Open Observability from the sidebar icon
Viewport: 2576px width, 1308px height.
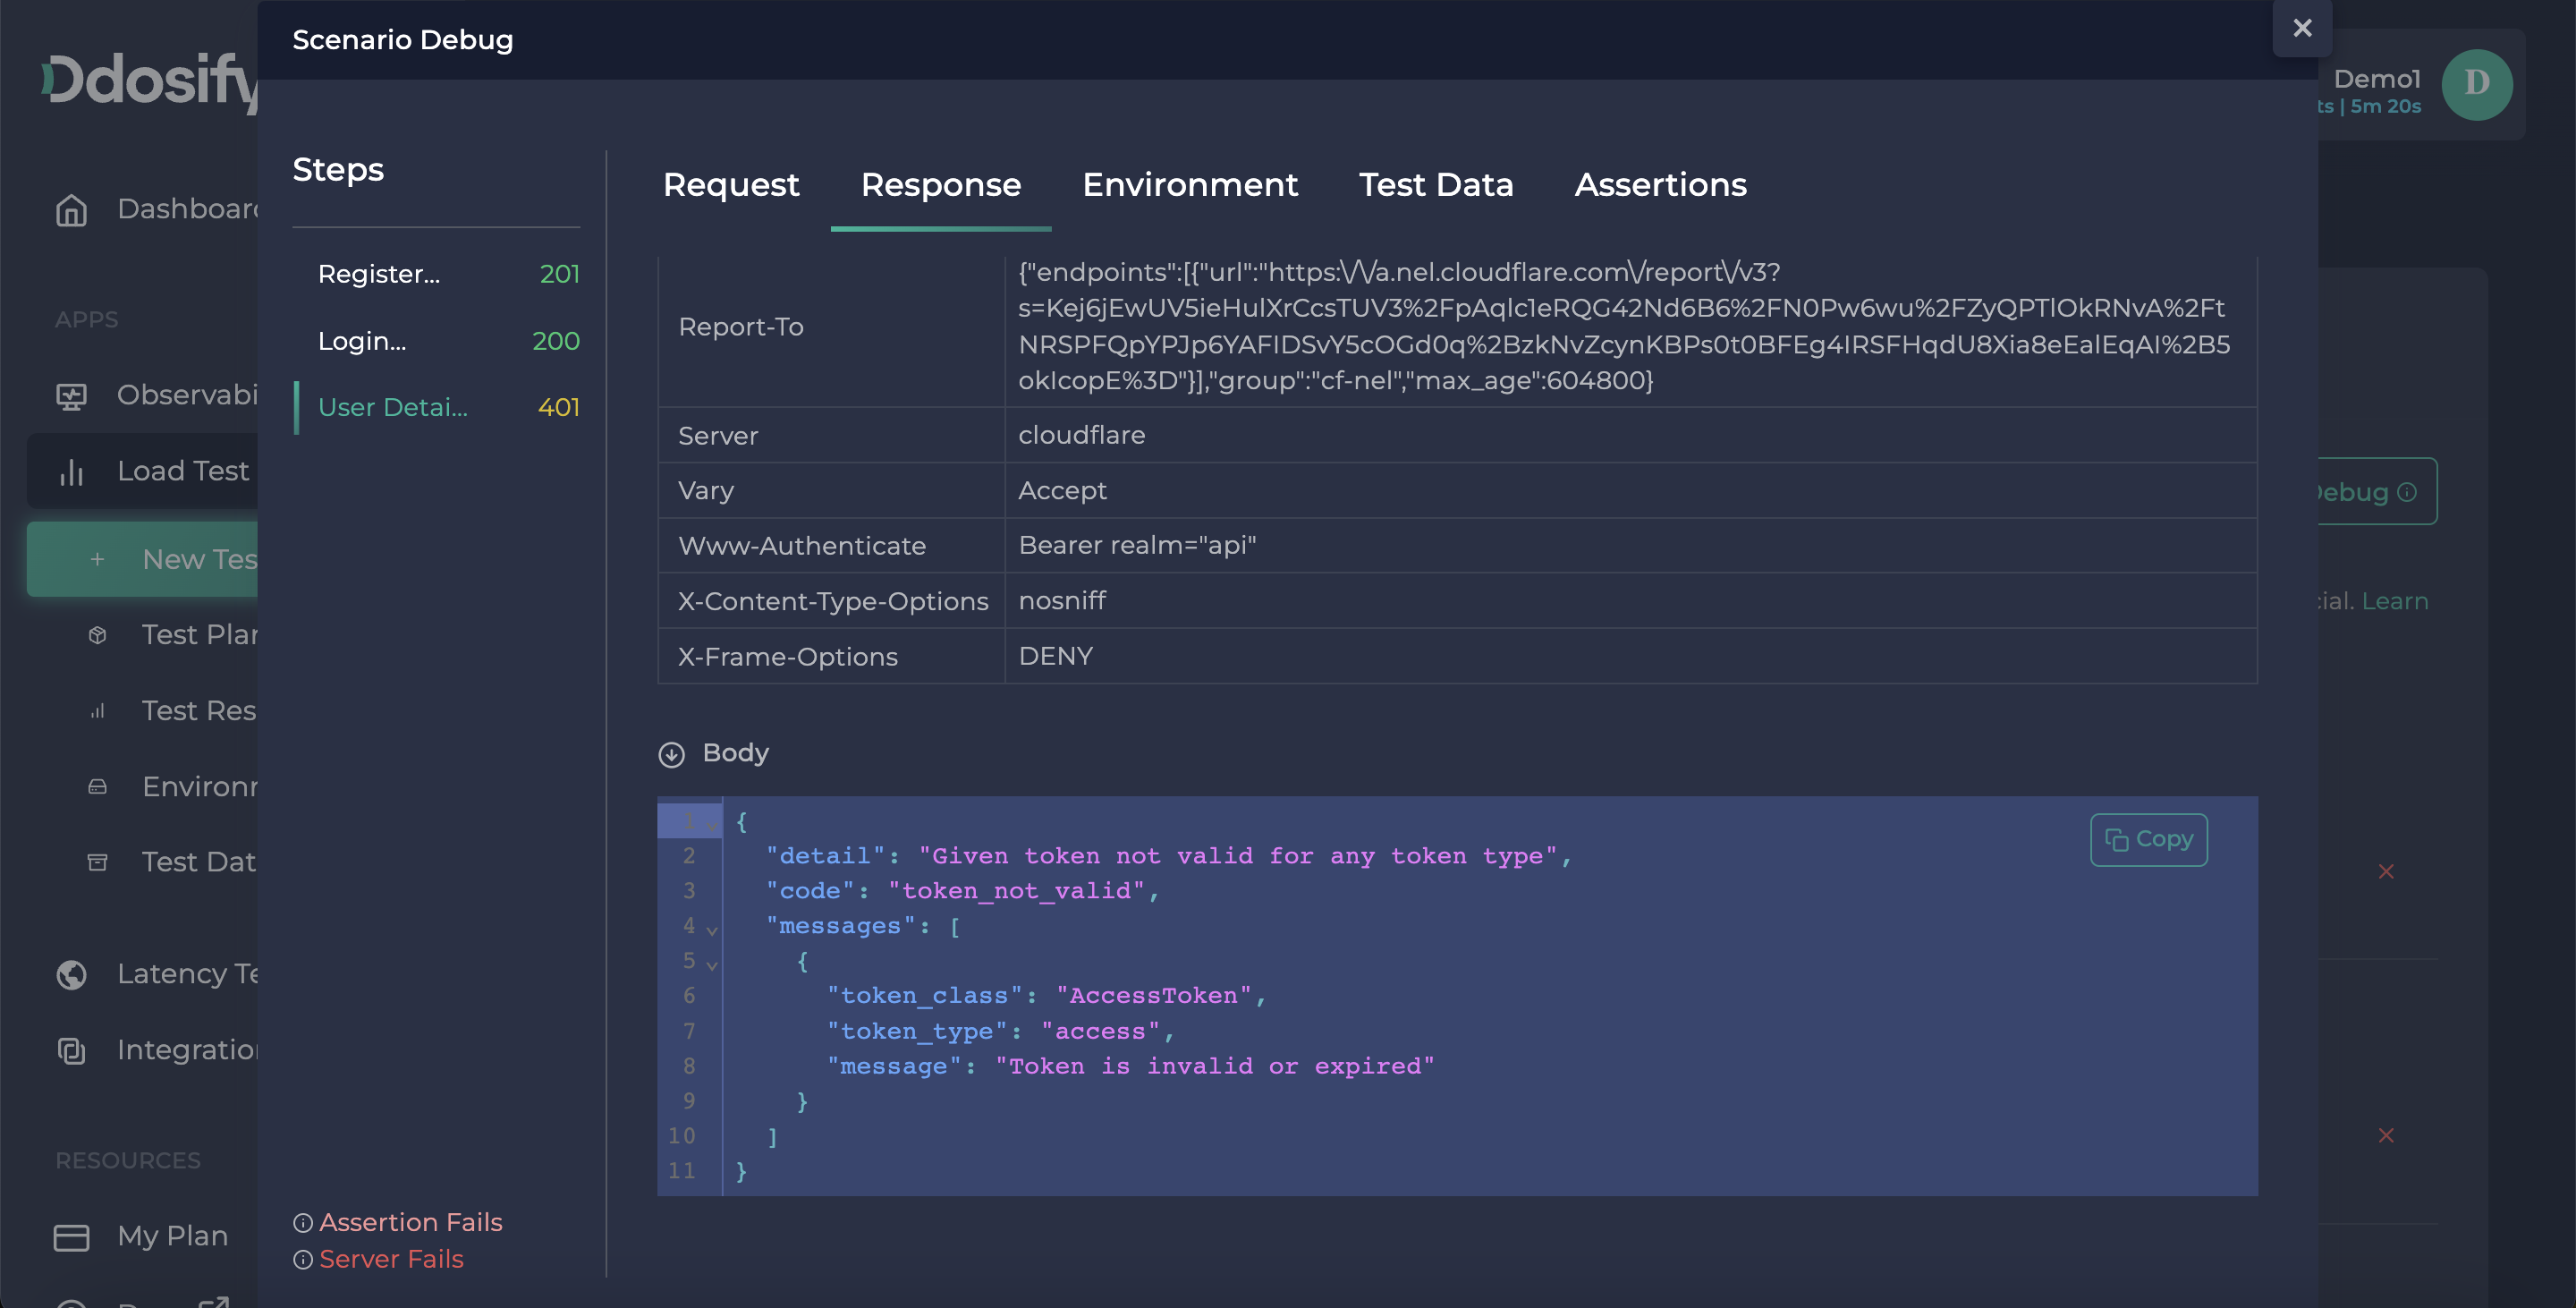coord(71,395)
